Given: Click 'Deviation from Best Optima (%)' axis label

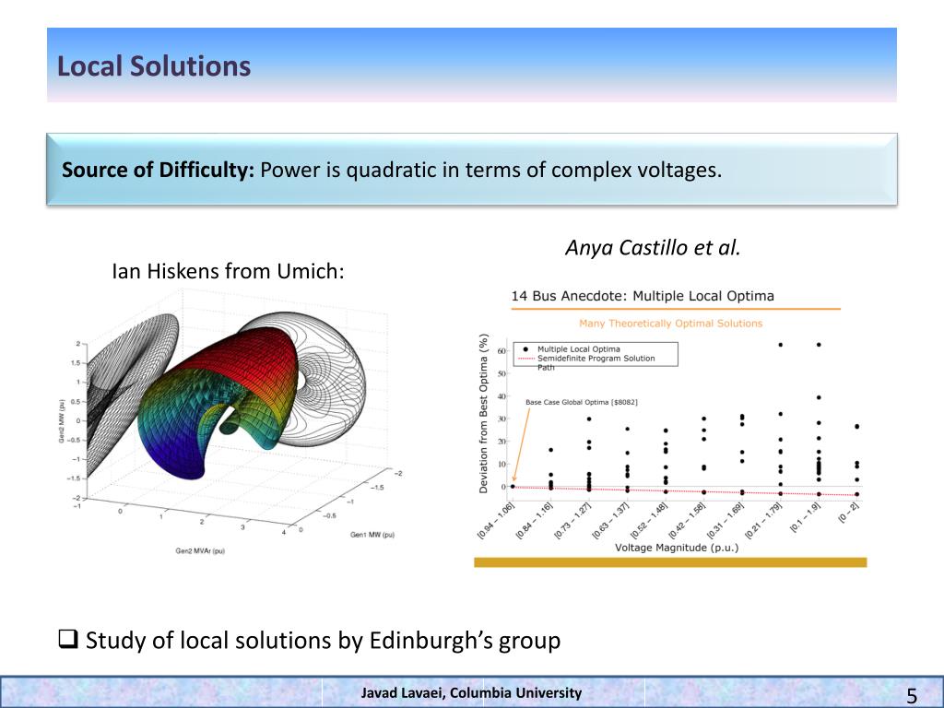Looking at the screenshot, I should click(483, 414).
